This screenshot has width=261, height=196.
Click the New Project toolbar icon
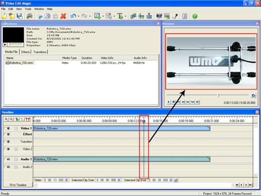click(x=4, y=16)
